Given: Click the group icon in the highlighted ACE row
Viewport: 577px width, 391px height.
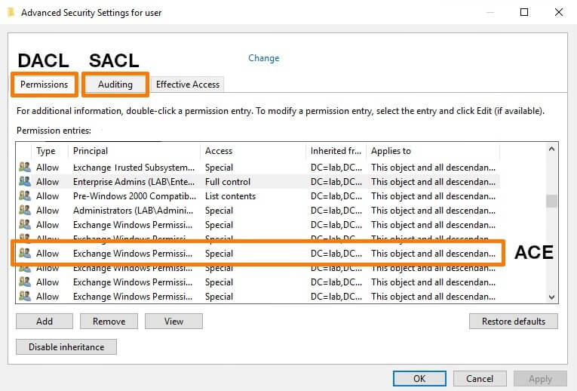Looking at the screenshot, I should click(x=25, y=254).
